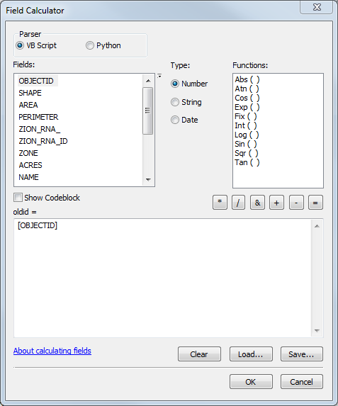This screenshot has height=406, width=338.
Task: Click the Fields list scroll down arrow
Action: tap(148, 179)
